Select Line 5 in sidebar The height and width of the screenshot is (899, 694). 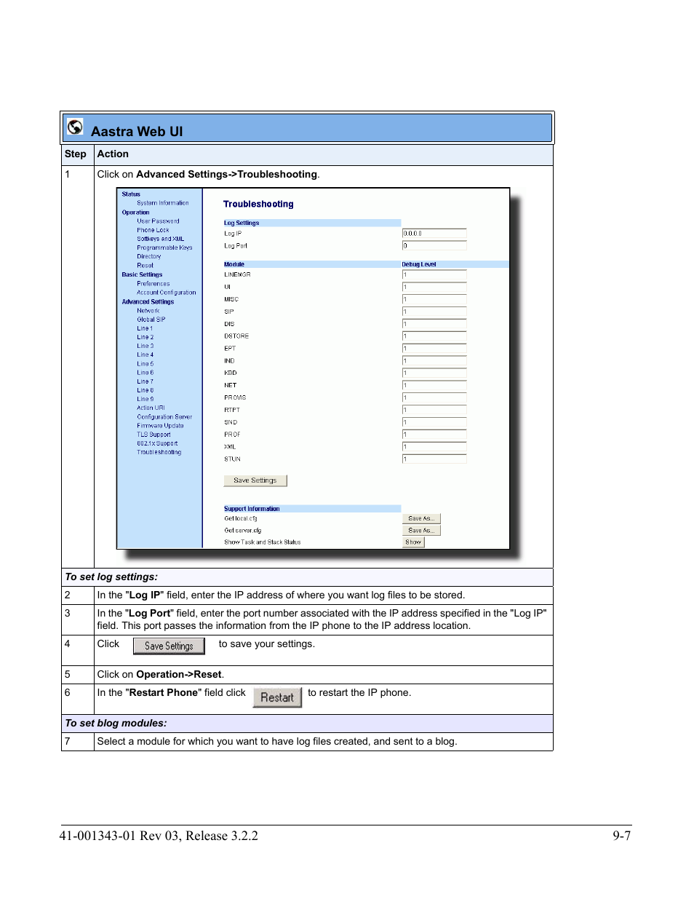coord(145,363)
